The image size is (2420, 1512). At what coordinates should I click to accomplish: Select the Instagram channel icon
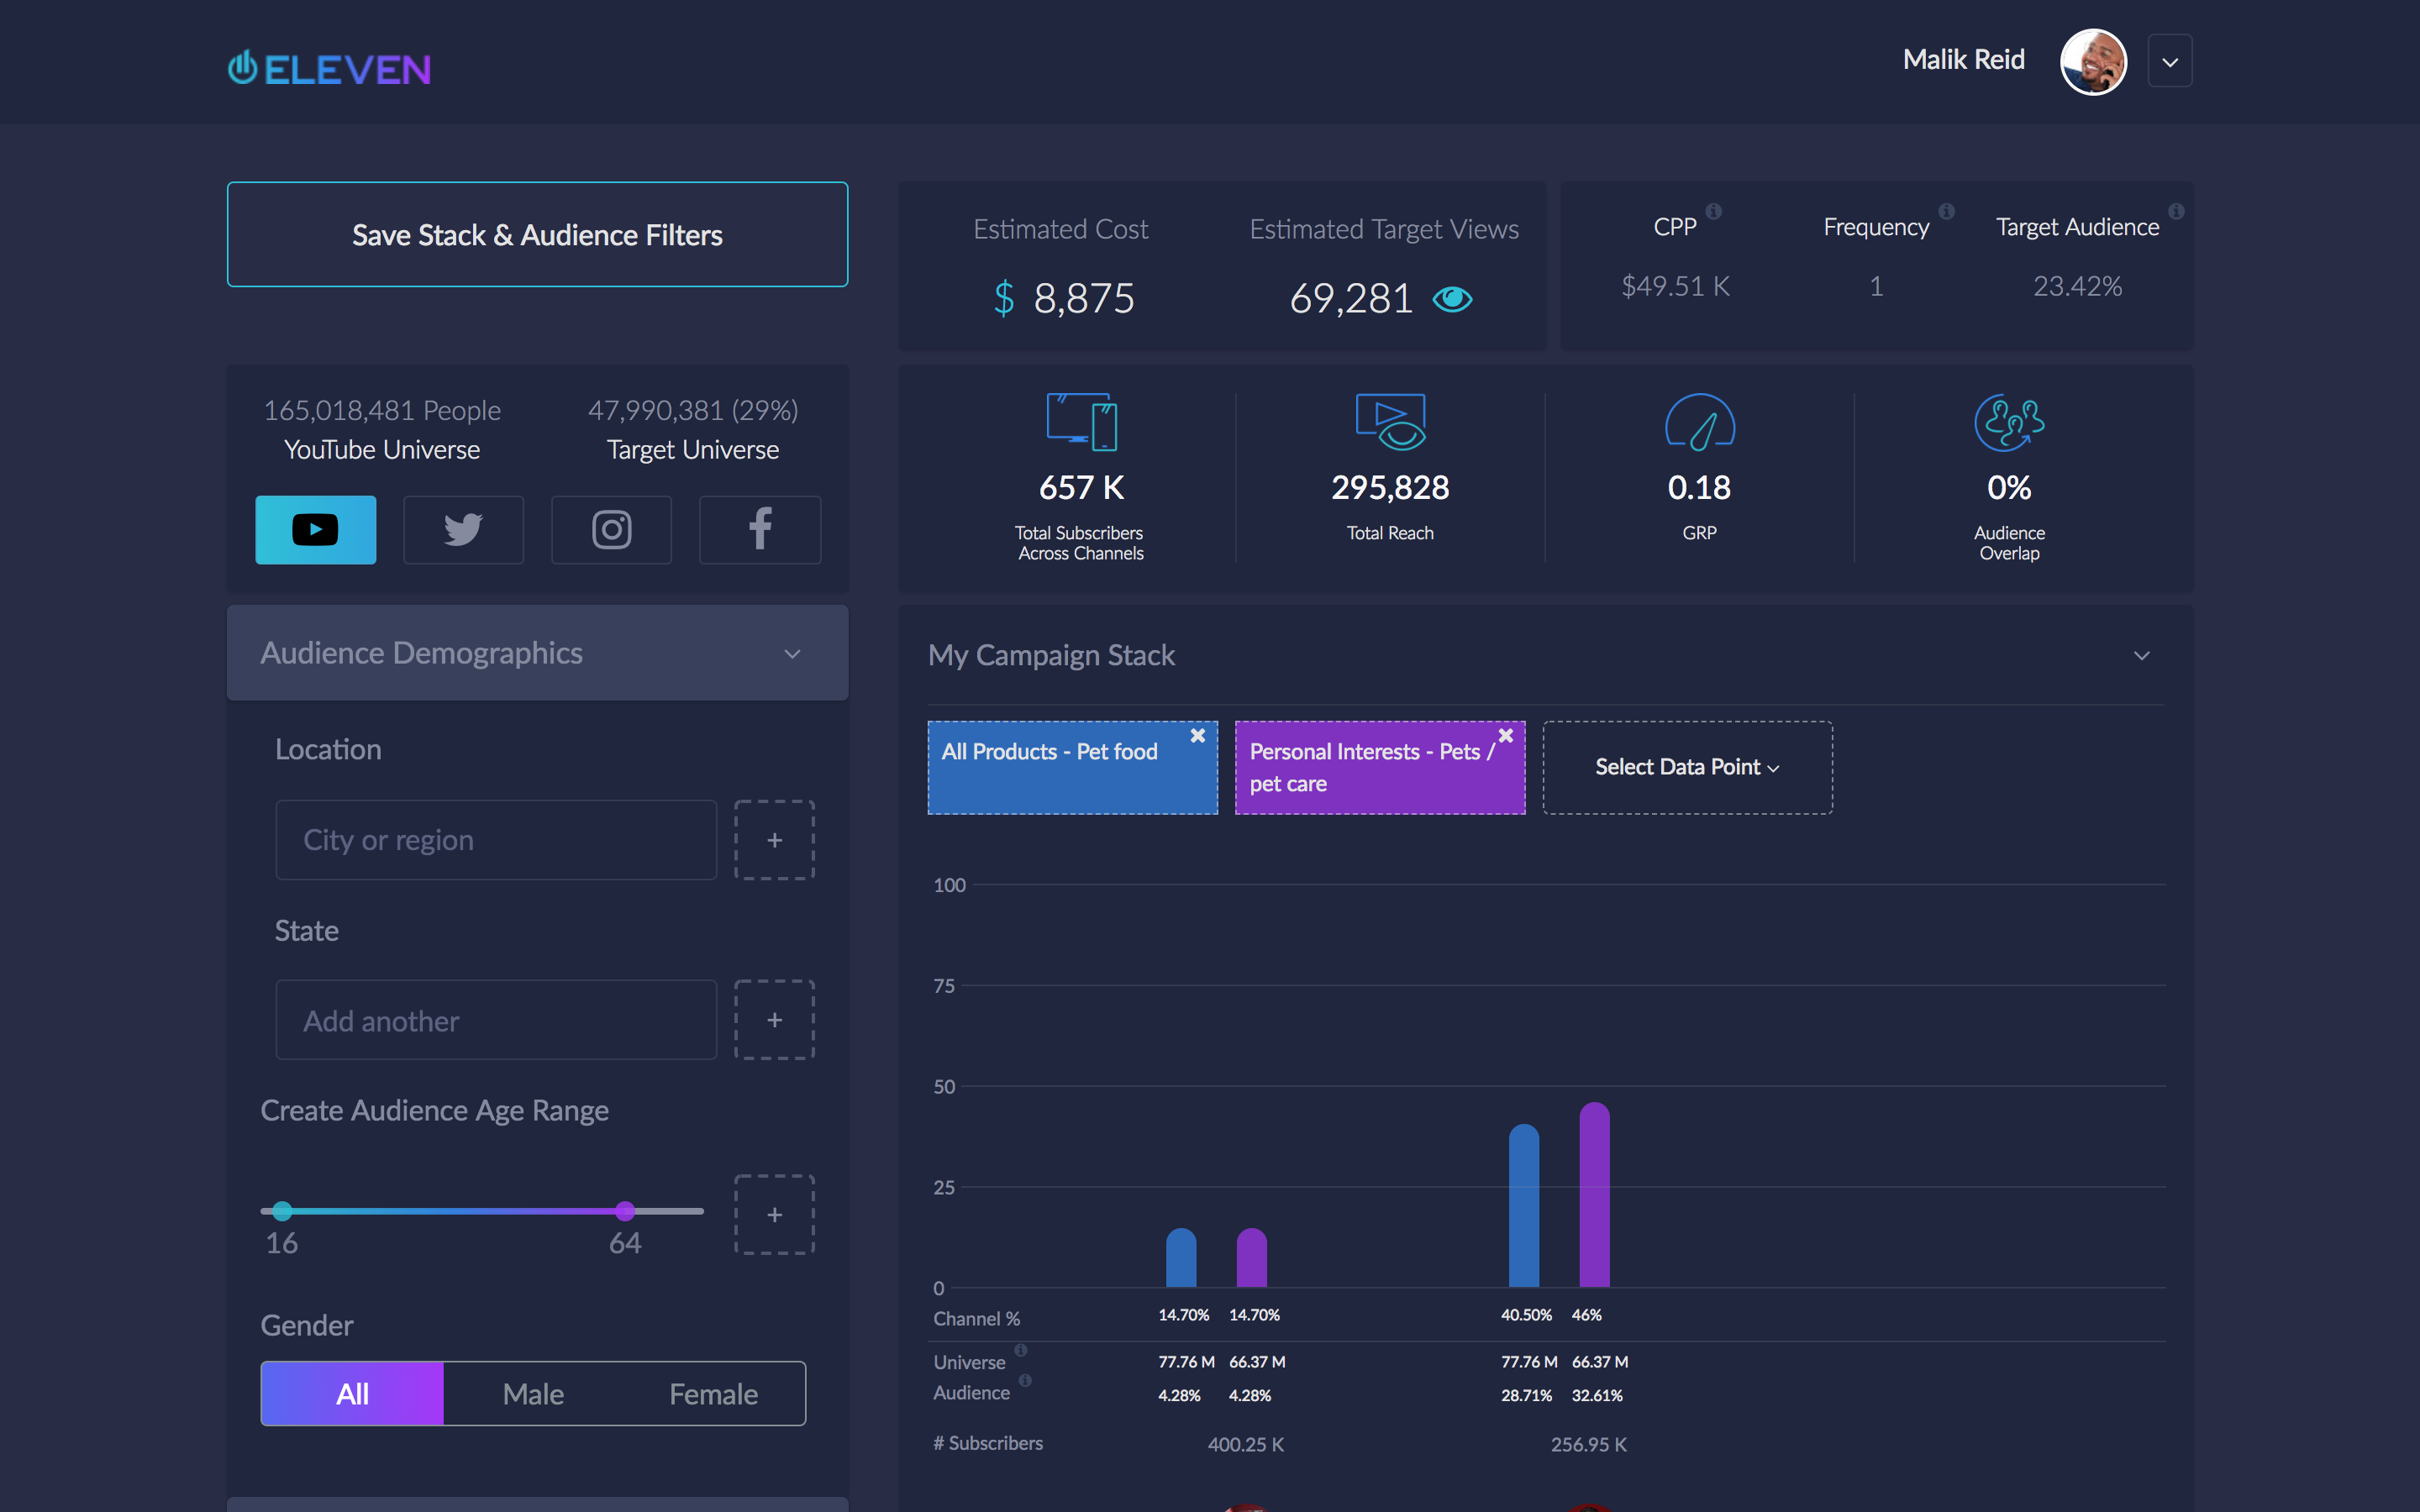pyautogui.click(x=611, y=529)
